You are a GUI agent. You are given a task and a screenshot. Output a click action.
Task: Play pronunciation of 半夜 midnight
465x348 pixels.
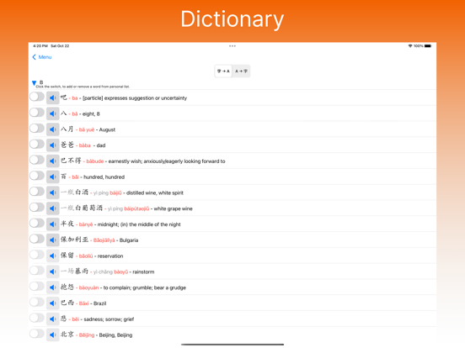point(53,224)
